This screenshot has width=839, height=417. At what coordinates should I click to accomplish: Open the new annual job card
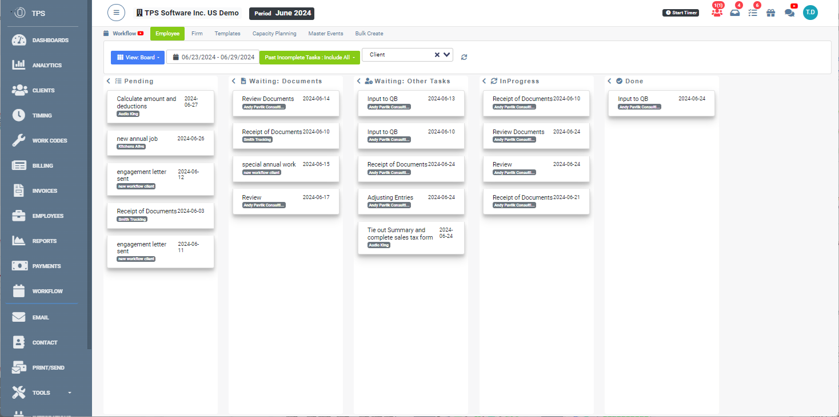[161, 143]
